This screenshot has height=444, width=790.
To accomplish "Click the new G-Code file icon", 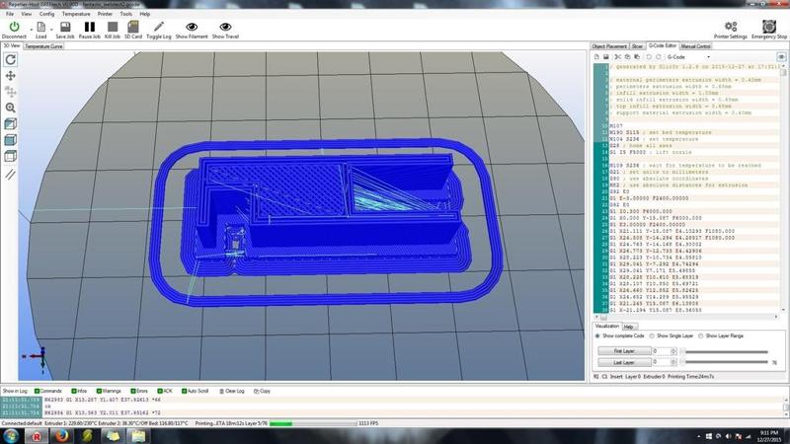I will pyautogui.click(x=597, y=57).
